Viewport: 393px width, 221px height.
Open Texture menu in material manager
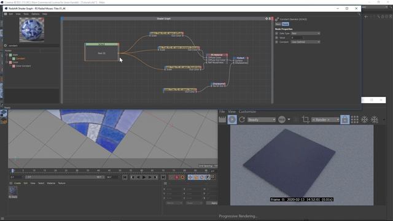61,183
